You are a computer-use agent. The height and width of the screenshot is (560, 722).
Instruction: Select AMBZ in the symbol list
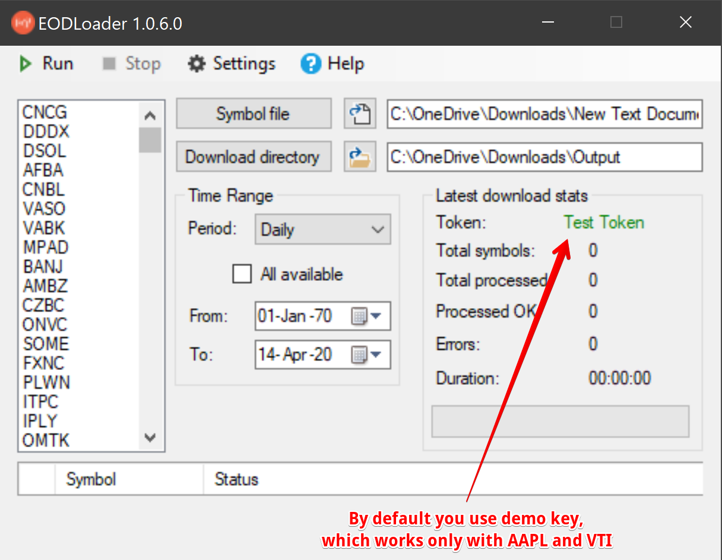pyautogui.click(x=45, y=286)
